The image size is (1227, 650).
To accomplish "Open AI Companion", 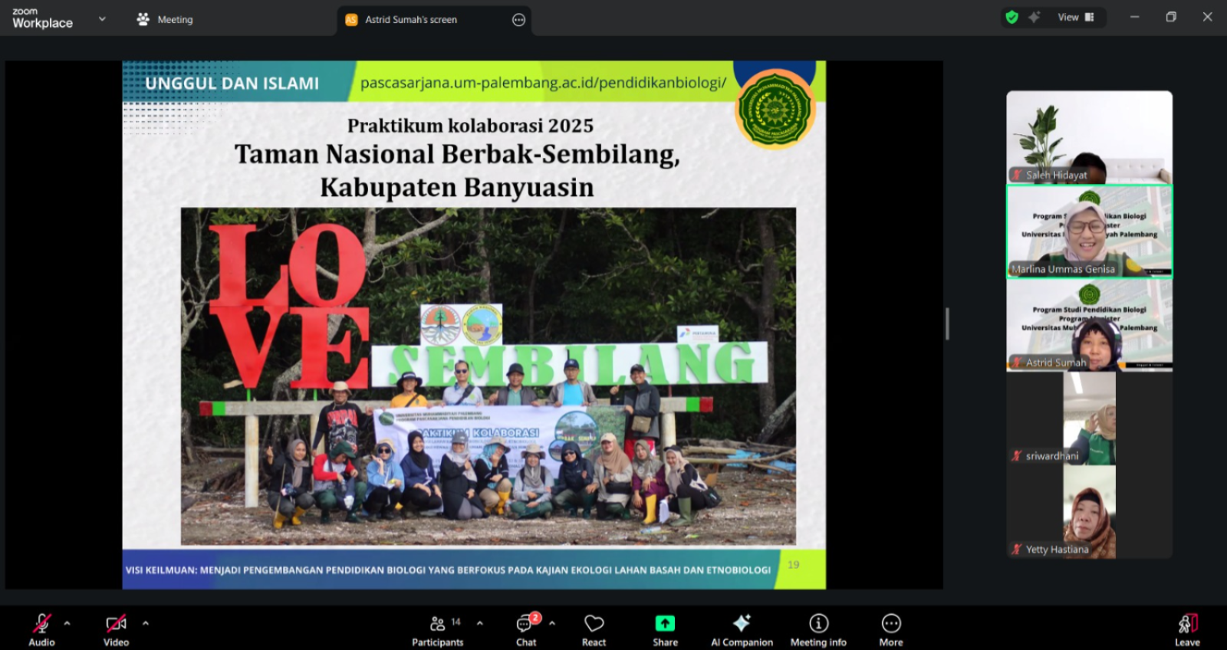I will [x=742, y=629].
